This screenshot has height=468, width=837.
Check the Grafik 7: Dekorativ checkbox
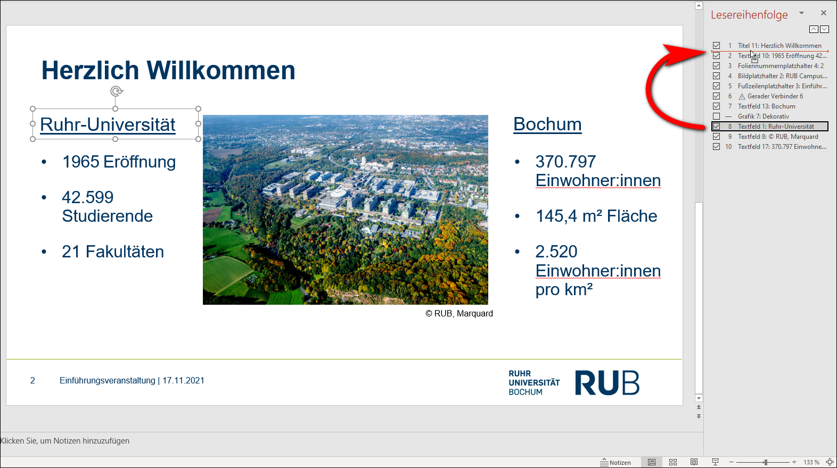coord(716,116)
